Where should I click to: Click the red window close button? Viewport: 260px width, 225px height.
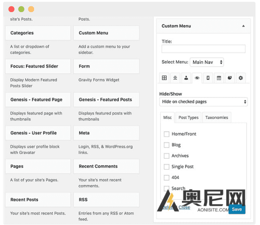(12, 9)
